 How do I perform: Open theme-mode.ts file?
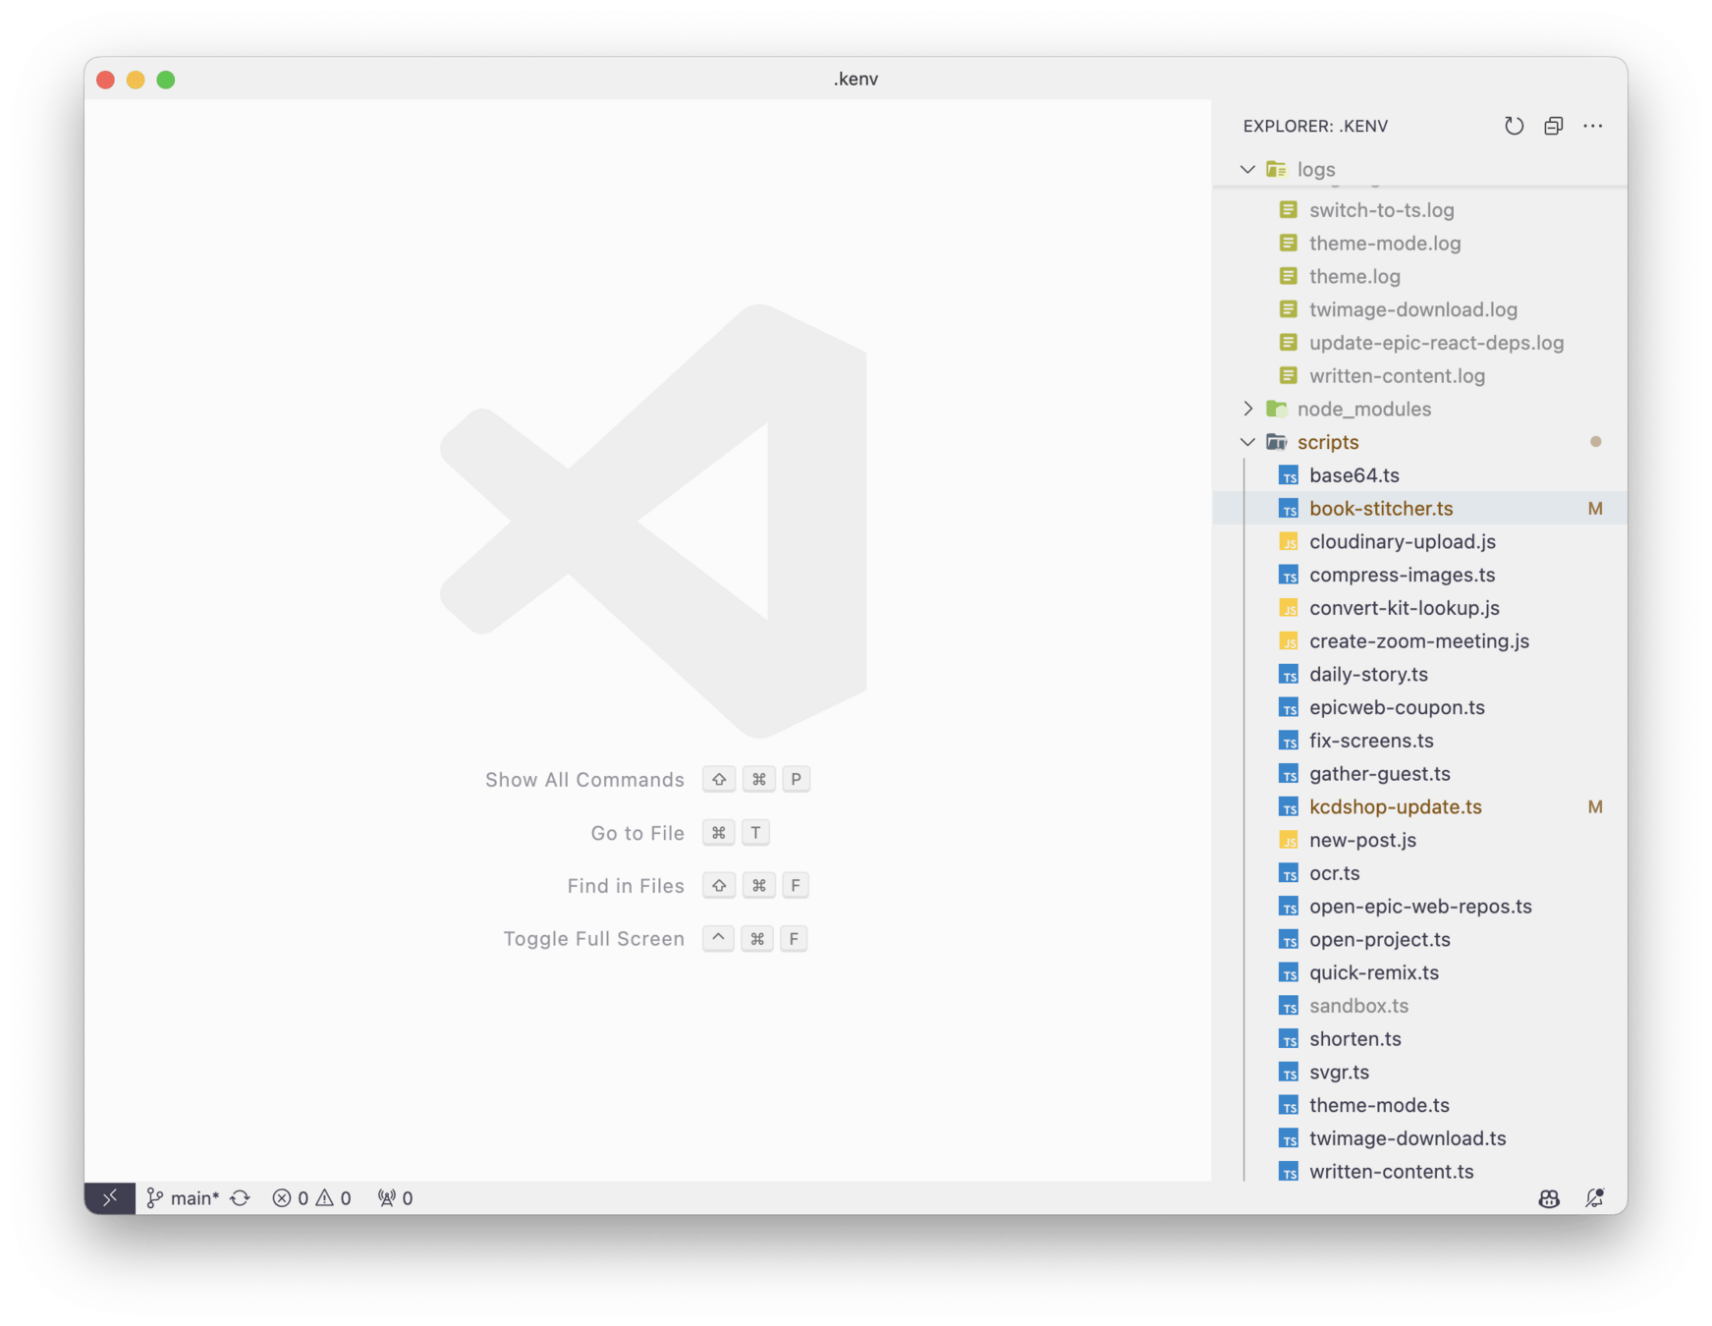(x=1420, y=1105)
